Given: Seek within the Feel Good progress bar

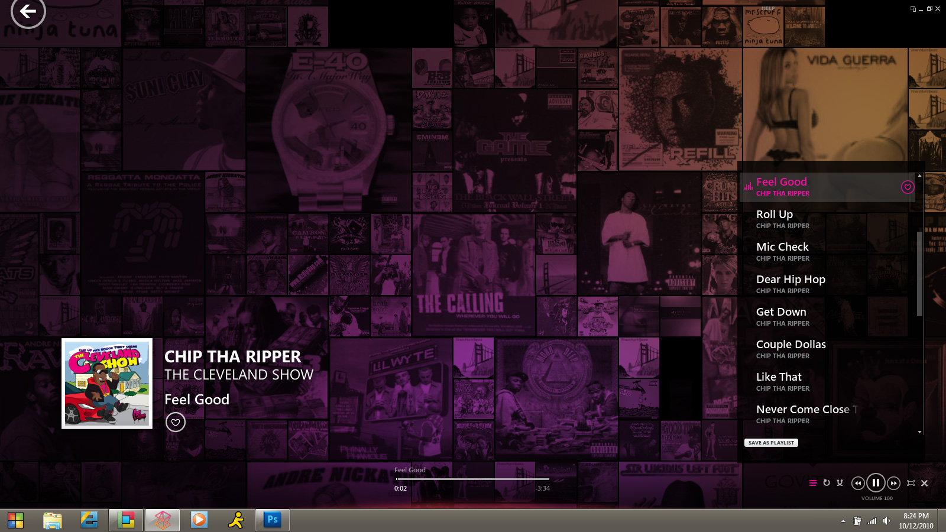Looking at the screenshot, I should pos(472,479).
